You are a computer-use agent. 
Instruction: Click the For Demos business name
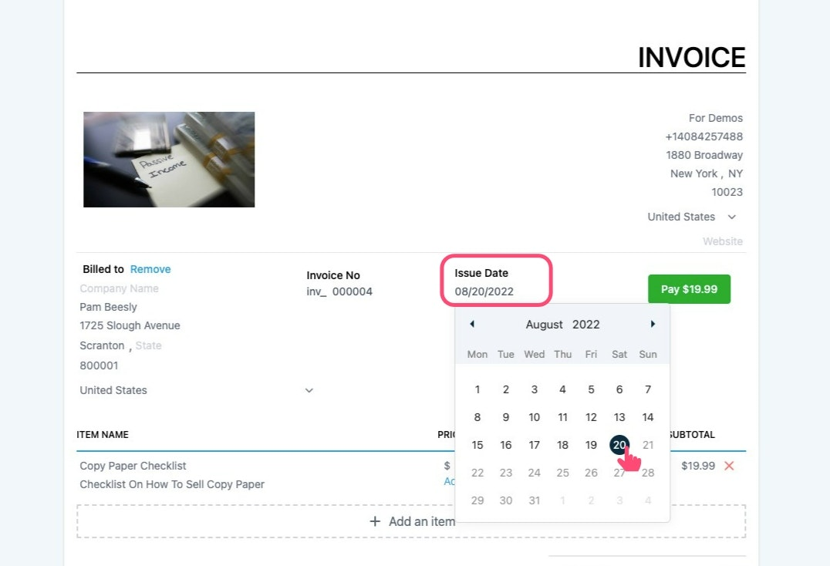pos(715,118)
